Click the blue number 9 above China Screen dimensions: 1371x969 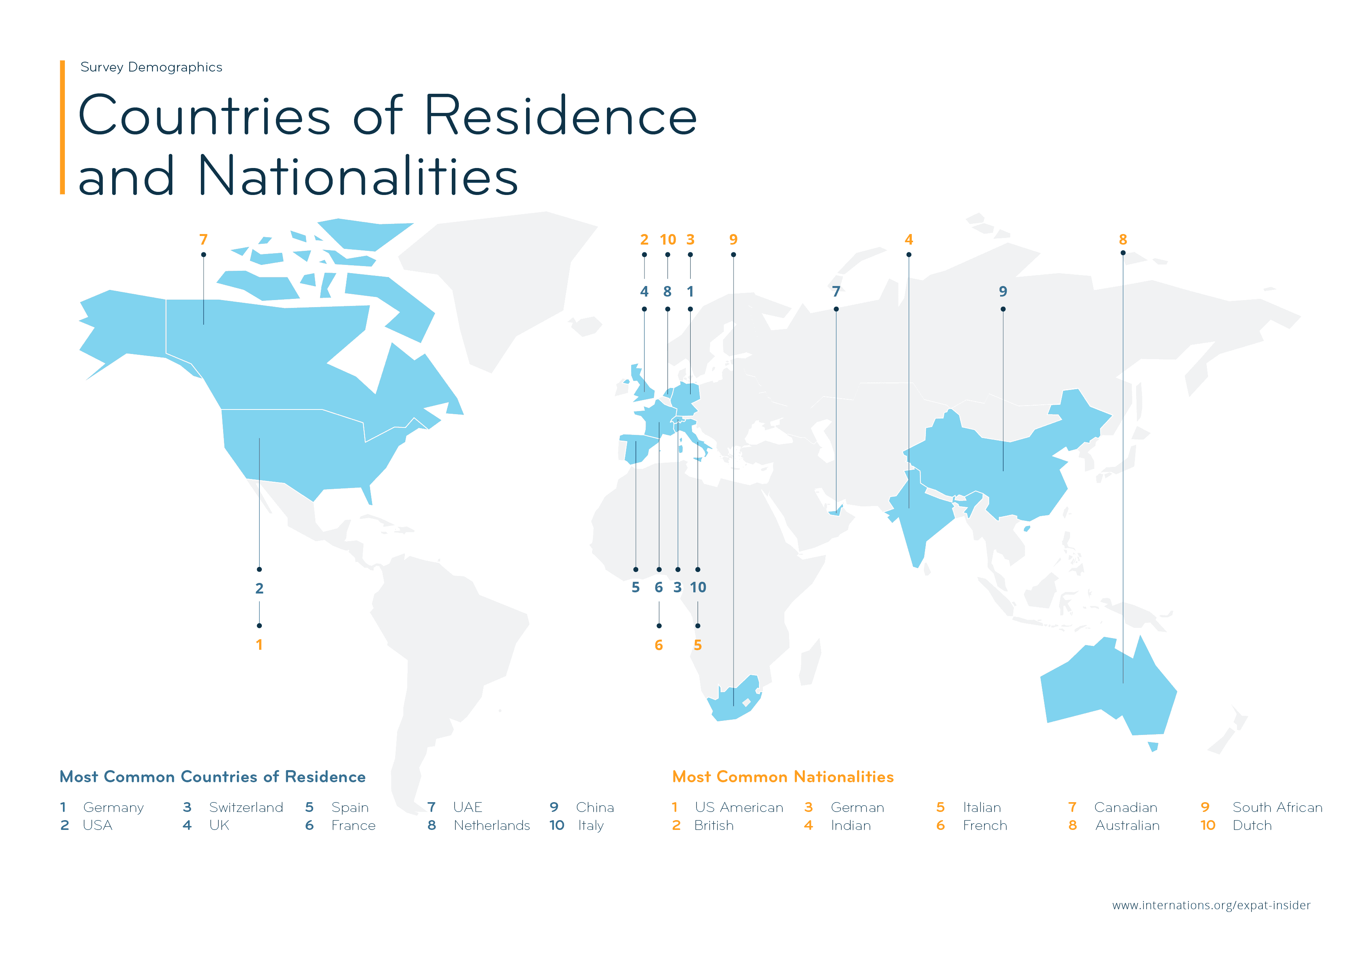tap(1002, 291)
